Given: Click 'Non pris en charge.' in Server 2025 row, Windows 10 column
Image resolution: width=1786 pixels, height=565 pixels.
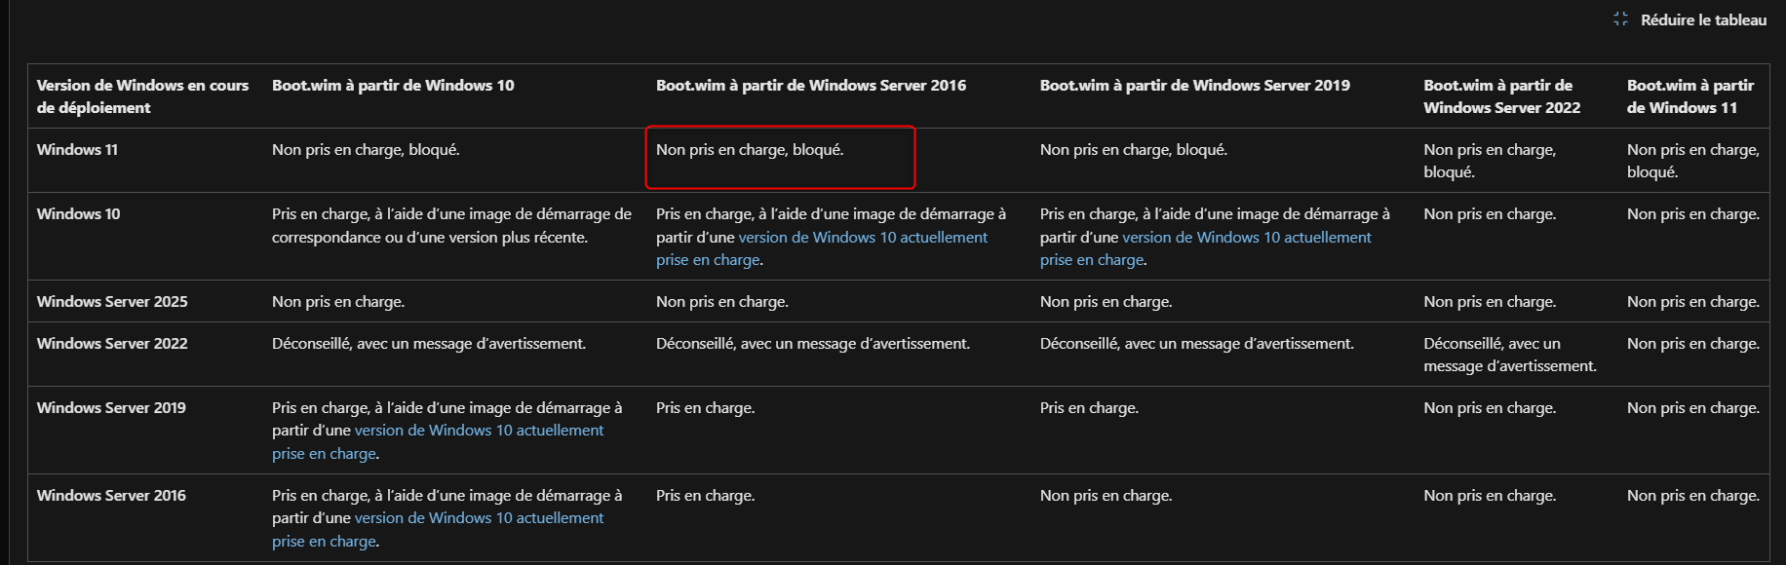Looking at the screenshot, I should [338, 302].
